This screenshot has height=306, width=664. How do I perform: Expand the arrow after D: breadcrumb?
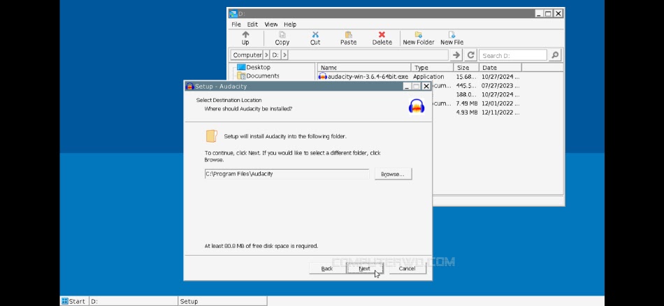[x=284, y=55]
